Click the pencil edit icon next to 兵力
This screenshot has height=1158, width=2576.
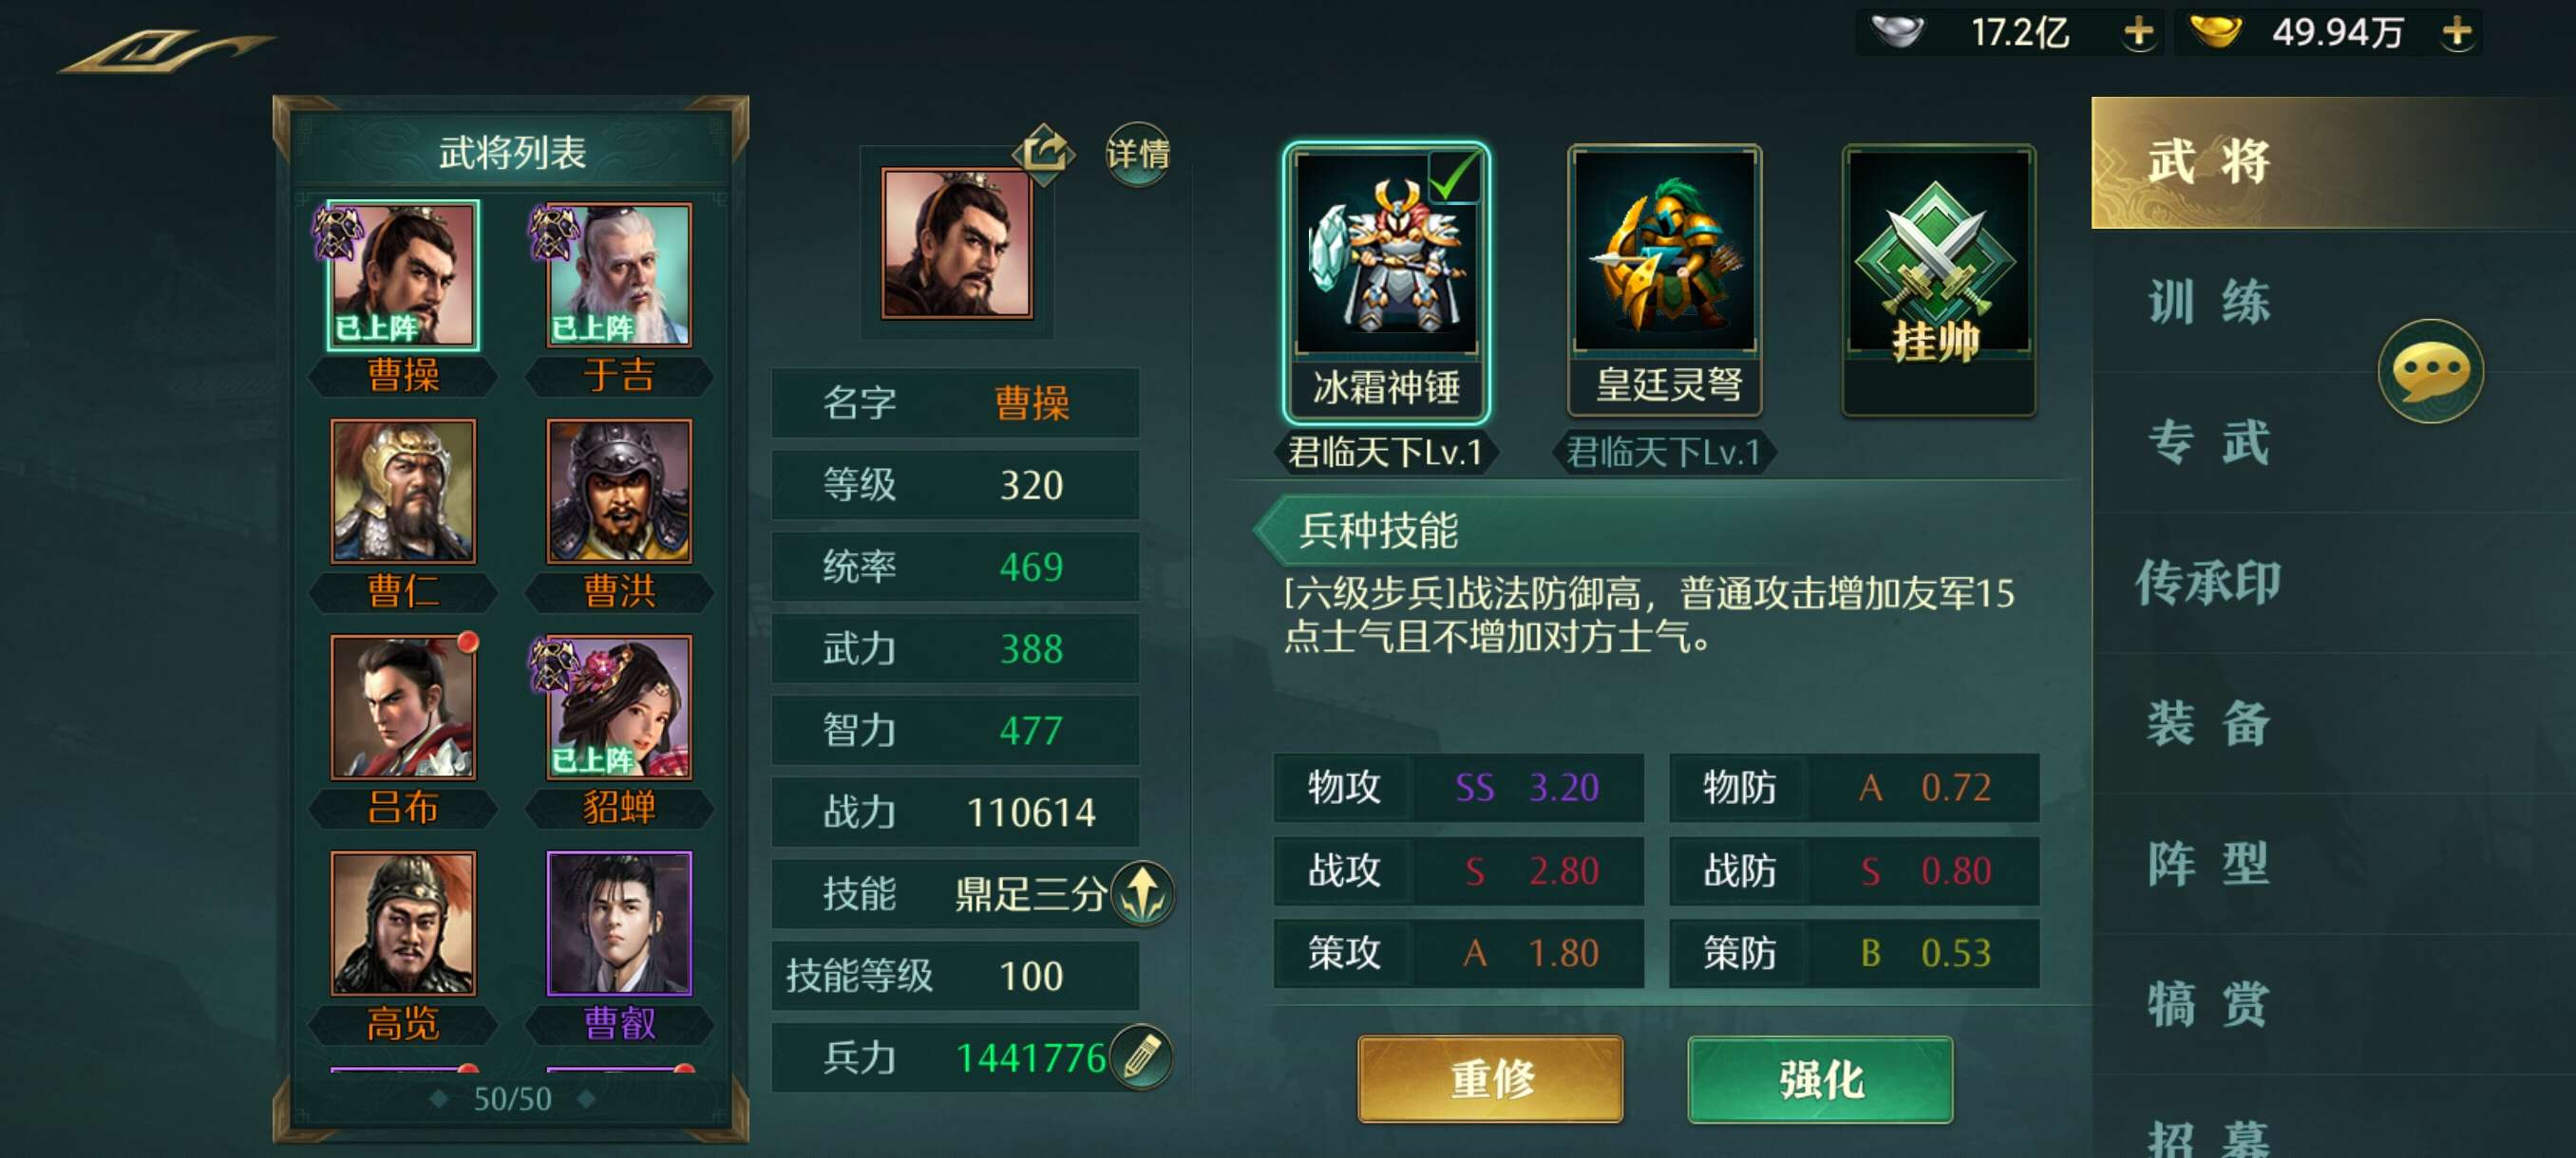[x=1141, y=1056]
